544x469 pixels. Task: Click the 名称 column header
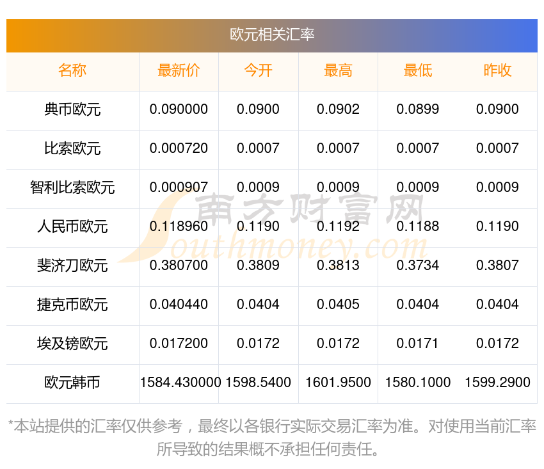(72, 70)
